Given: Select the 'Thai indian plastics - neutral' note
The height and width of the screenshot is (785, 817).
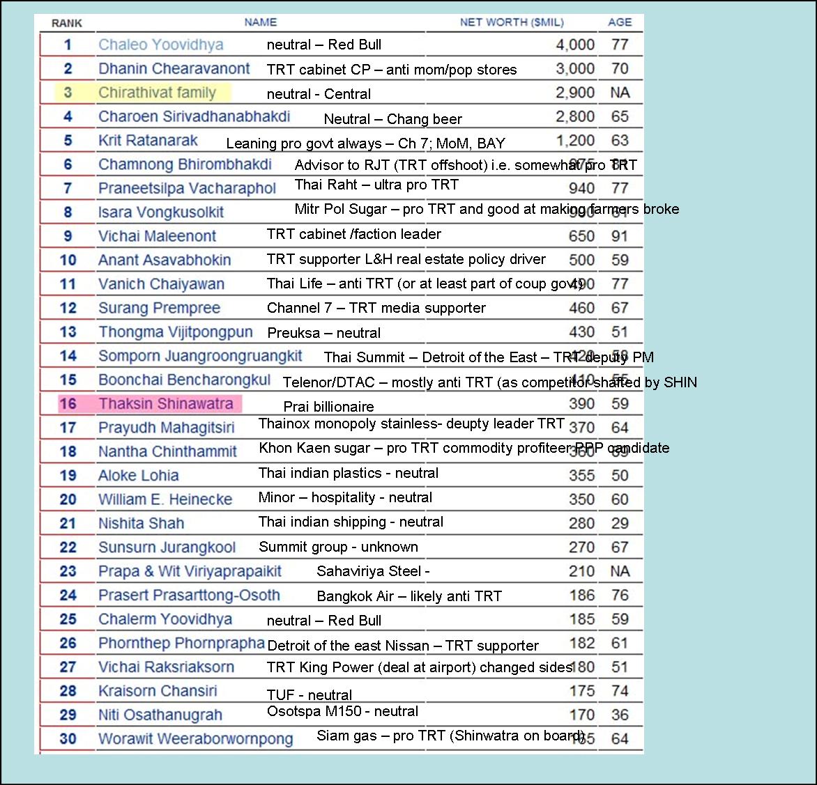Looking at the screenshot, I should pyautogui.click(x=349, y=473).
